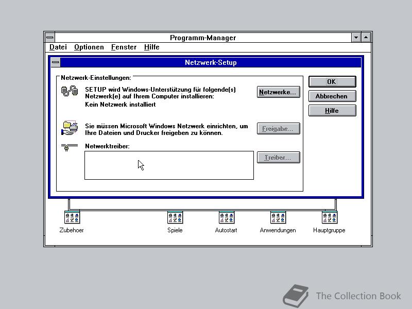Click the Programm-Manager title bar

coord(203,38)
